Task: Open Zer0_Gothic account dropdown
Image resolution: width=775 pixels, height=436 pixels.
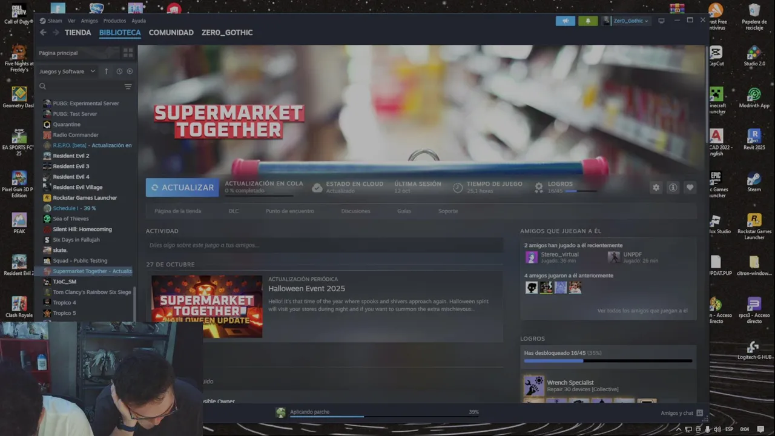Action: (x=626, y=21)
